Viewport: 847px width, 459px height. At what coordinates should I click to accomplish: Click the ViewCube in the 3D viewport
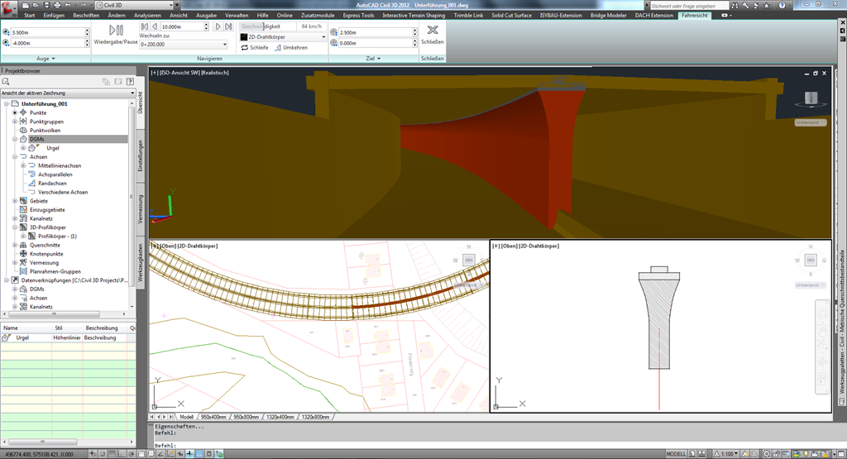point(810,98)
